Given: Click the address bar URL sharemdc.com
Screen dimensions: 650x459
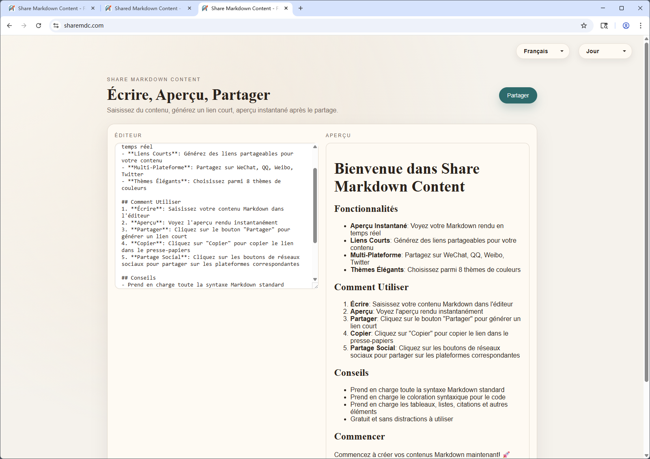Looking at the screenshot, I should [84, 26].
